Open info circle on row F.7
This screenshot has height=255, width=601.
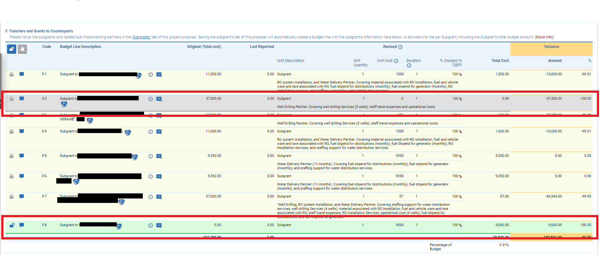click(151, 197)
